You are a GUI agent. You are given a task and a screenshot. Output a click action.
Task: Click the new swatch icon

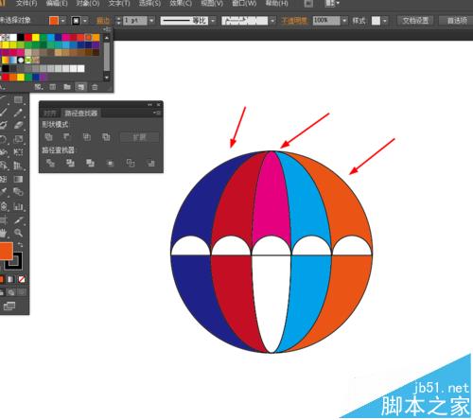click(80, 87)
